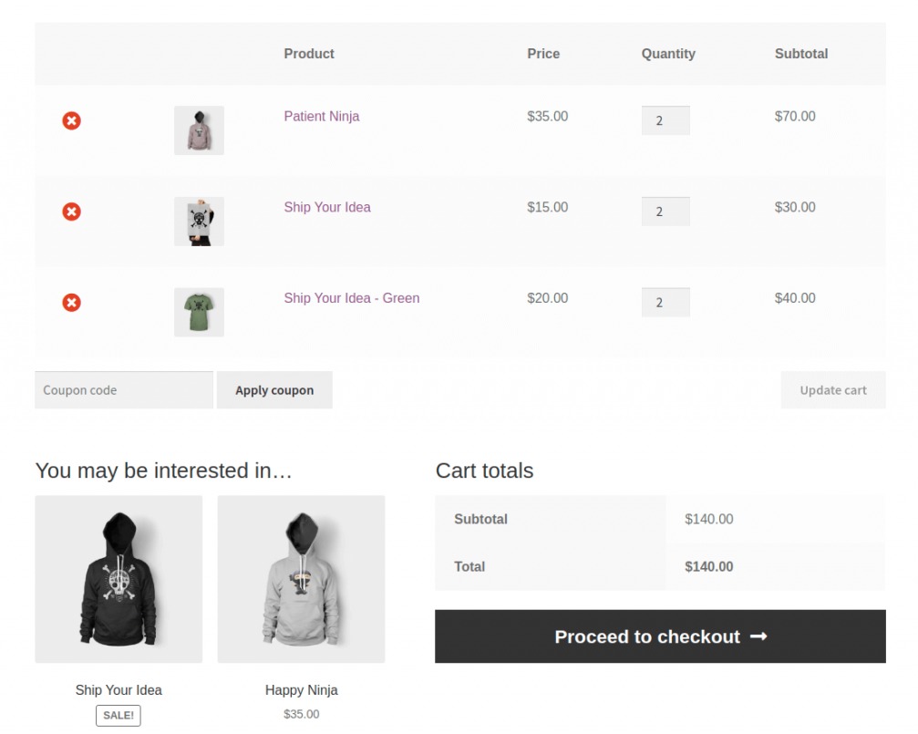
Task: Open the Patient Ninja hoodie thumbnail
Action: [x=199, y=130]
